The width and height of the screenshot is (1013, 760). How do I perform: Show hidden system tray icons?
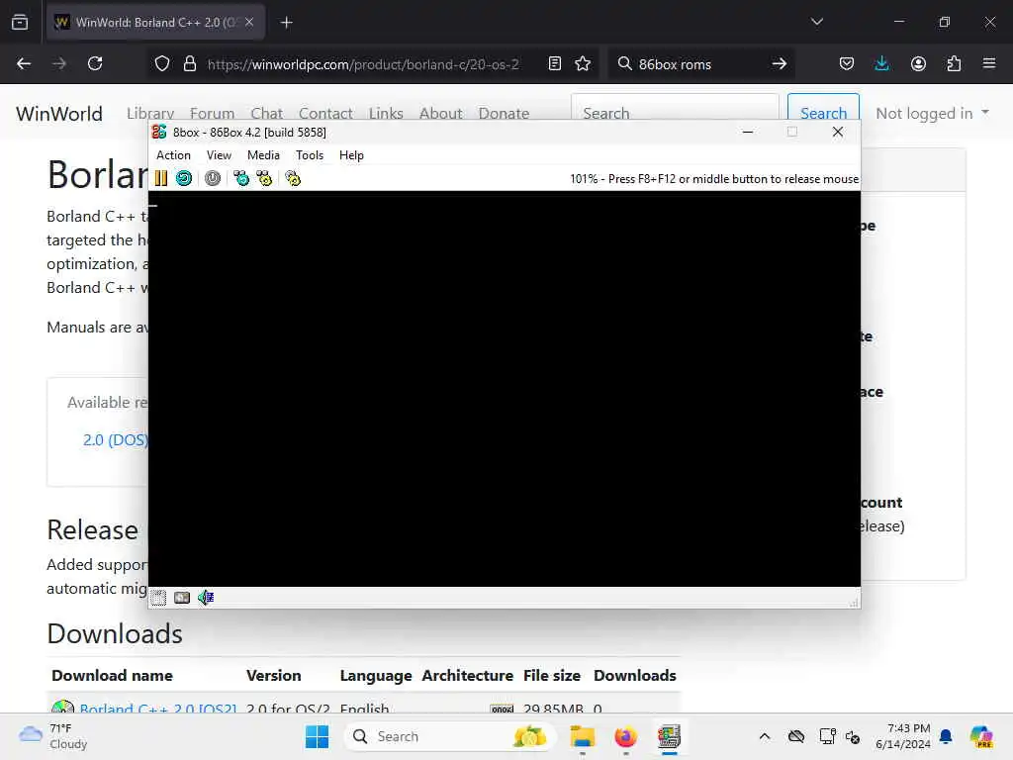765,736
